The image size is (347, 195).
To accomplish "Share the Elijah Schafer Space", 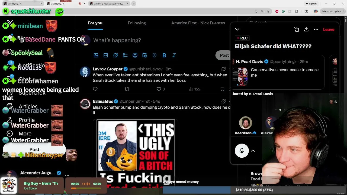I will tap(306, 29).
